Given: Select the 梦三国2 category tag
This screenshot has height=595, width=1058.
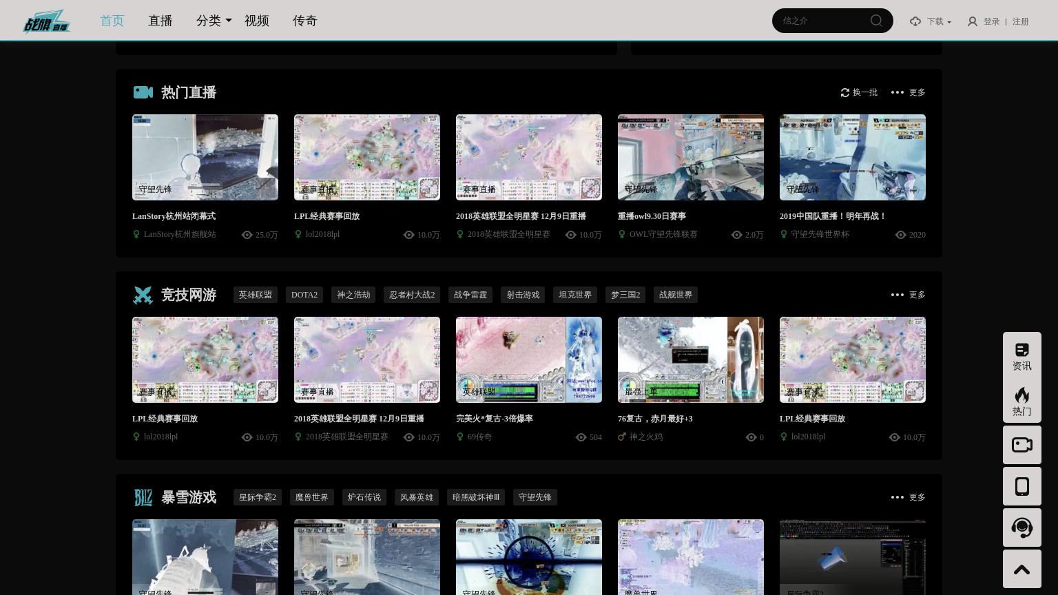Looking at the screenshot, I should pos(625,295).
